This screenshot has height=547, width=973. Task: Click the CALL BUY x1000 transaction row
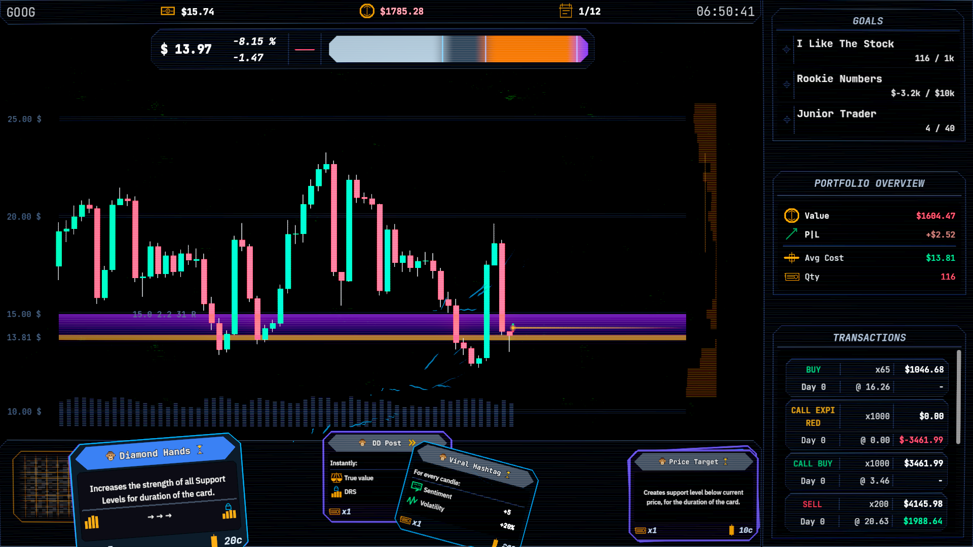pos(868,472)
